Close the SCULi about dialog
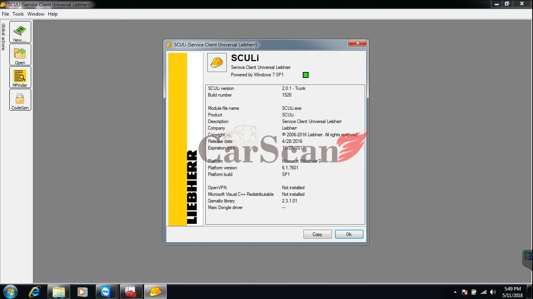 [357, 43]
